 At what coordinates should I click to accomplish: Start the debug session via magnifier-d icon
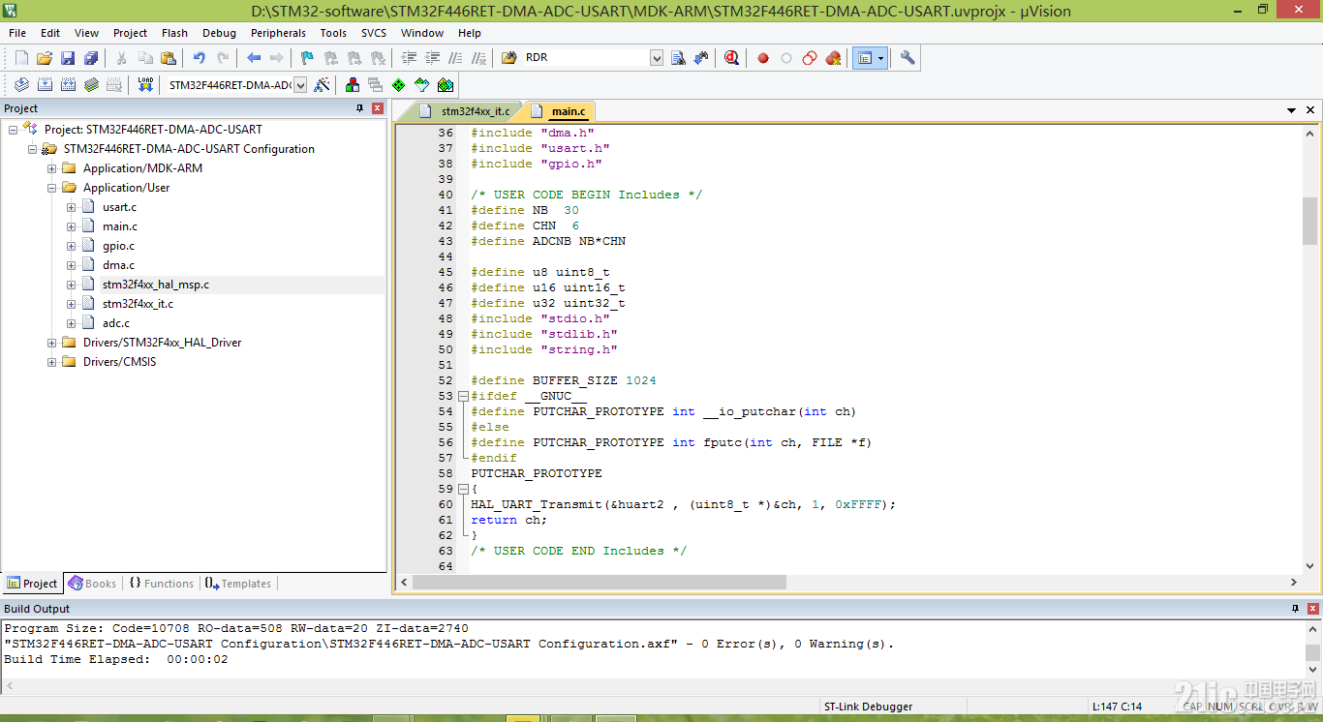pos(731,58)
